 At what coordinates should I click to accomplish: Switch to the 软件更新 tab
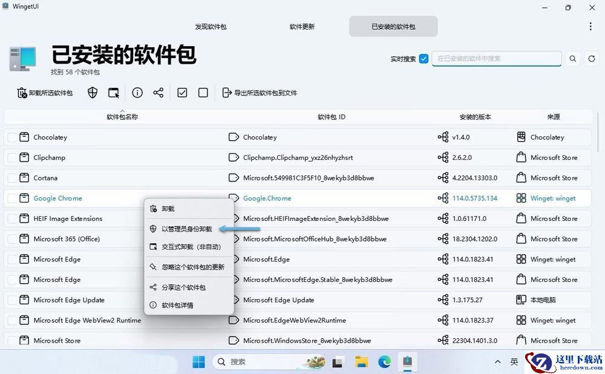tap(302, 27)
